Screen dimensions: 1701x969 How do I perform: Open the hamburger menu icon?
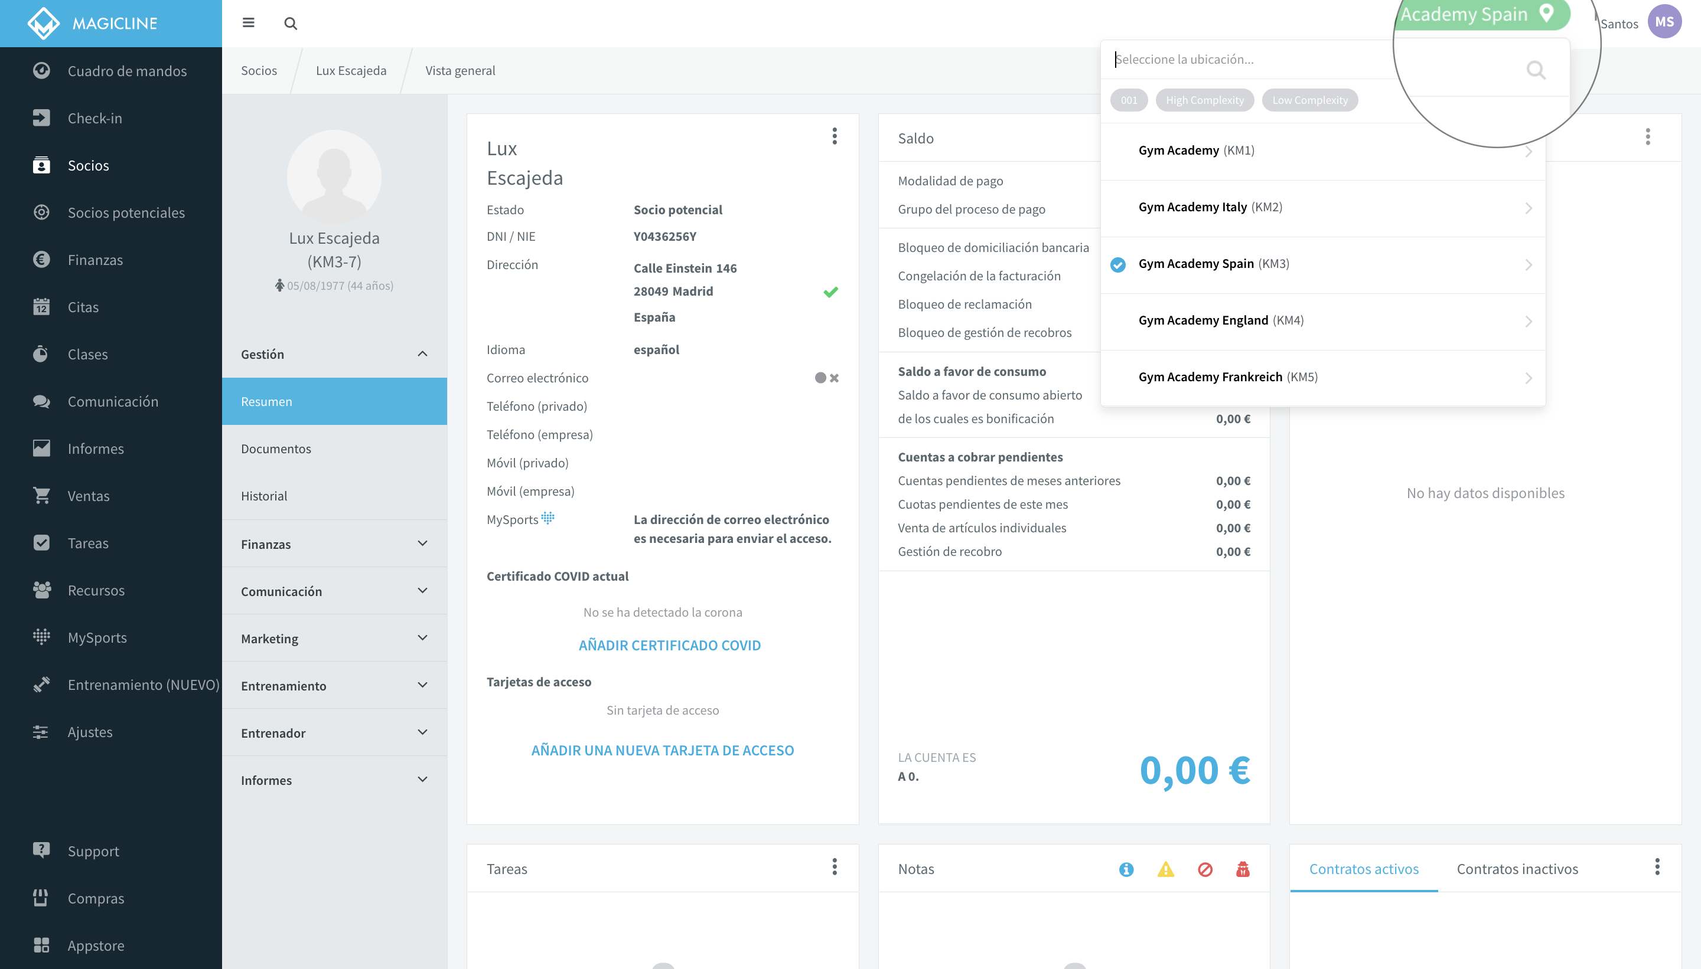pos(249,23)
